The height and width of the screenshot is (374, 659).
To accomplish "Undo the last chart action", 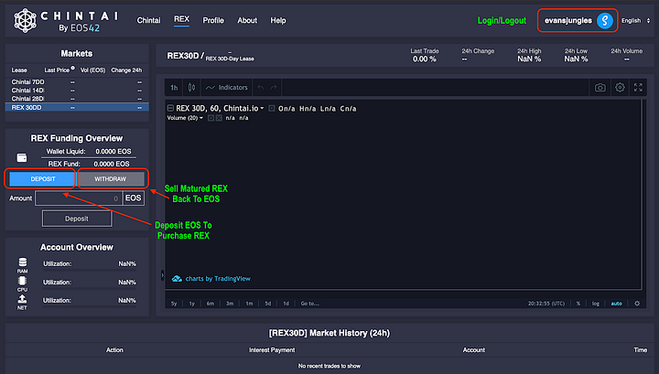I will coord(261,87).
